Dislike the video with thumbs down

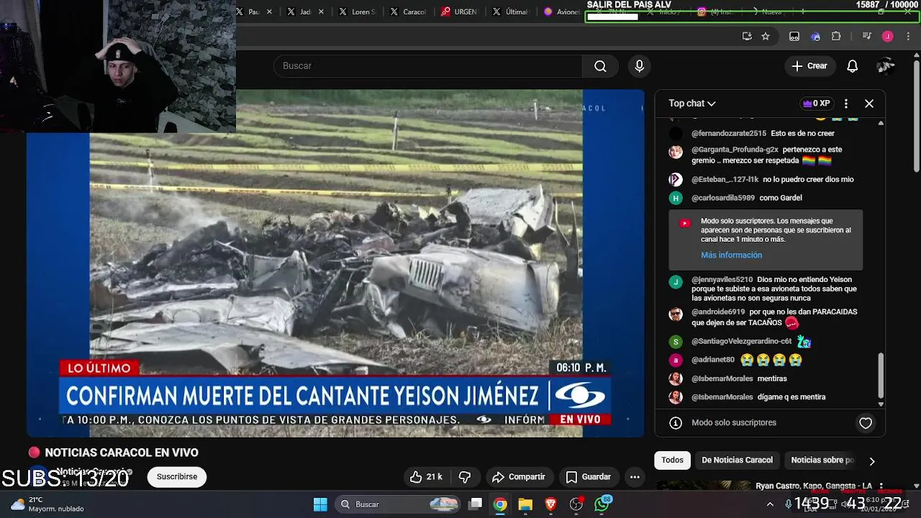point(465,477)
